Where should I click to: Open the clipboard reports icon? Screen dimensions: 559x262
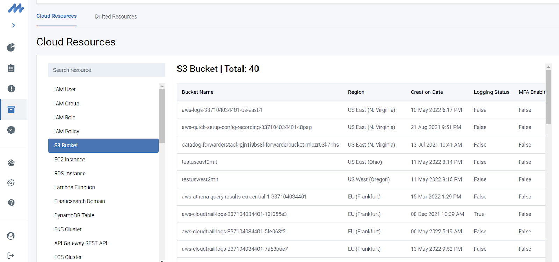tap(11, 68)
